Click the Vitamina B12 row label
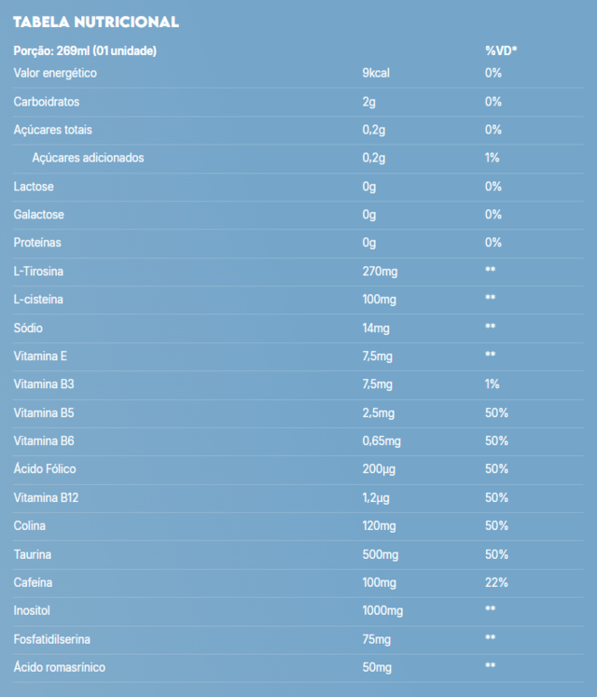 (46, 498)
